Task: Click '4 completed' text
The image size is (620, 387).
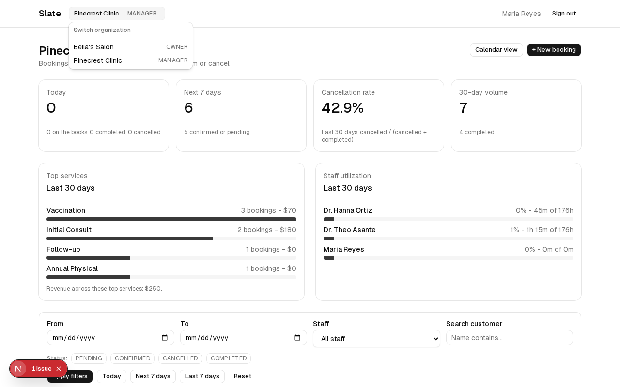Action: point(477,132)
